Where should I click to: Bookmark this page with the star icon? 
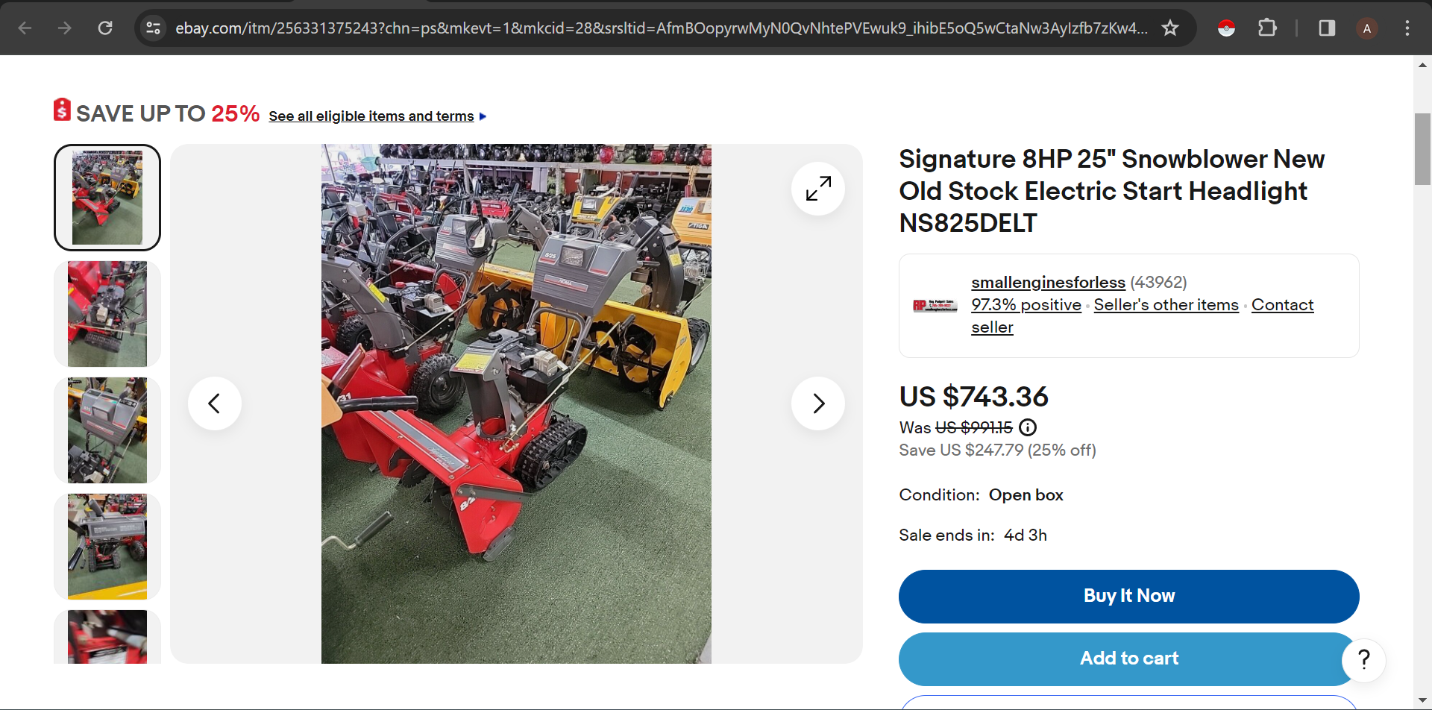point(1169,28)
